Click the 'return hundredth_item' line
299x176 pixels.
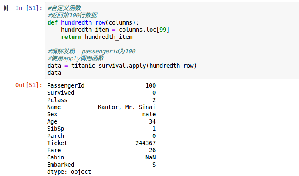coord(97,37)
